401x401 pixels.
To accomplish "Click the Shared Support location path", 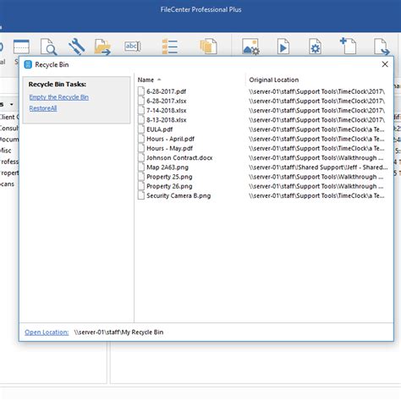I will pos(318,168).
